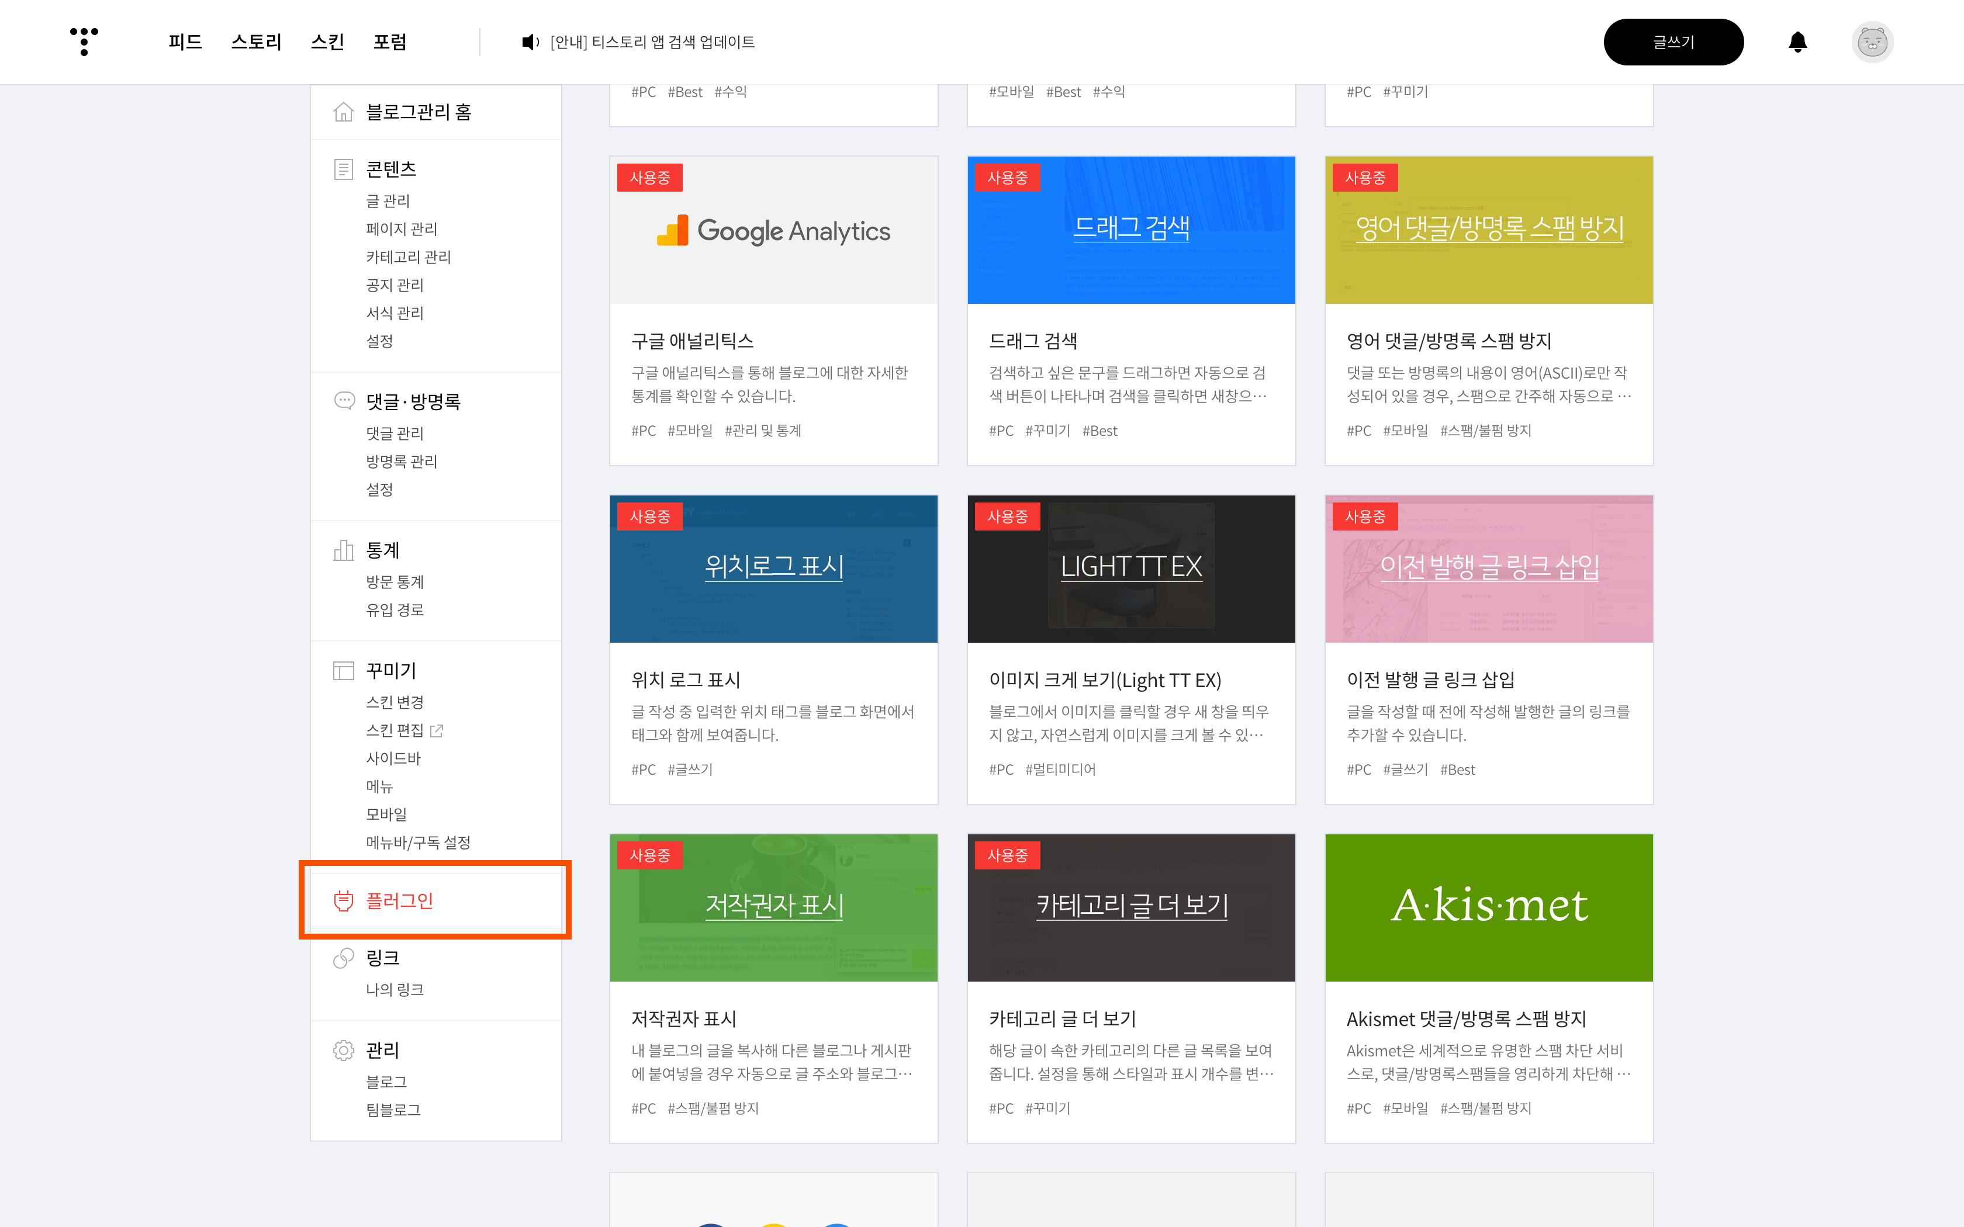Click the announcement speaker icon

click(x=530, y=42)
